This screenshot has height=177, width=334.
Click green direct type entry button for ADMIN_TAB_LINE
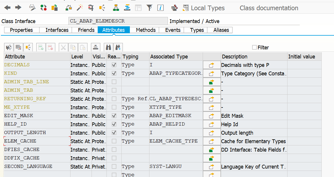(x=211, y=82)
